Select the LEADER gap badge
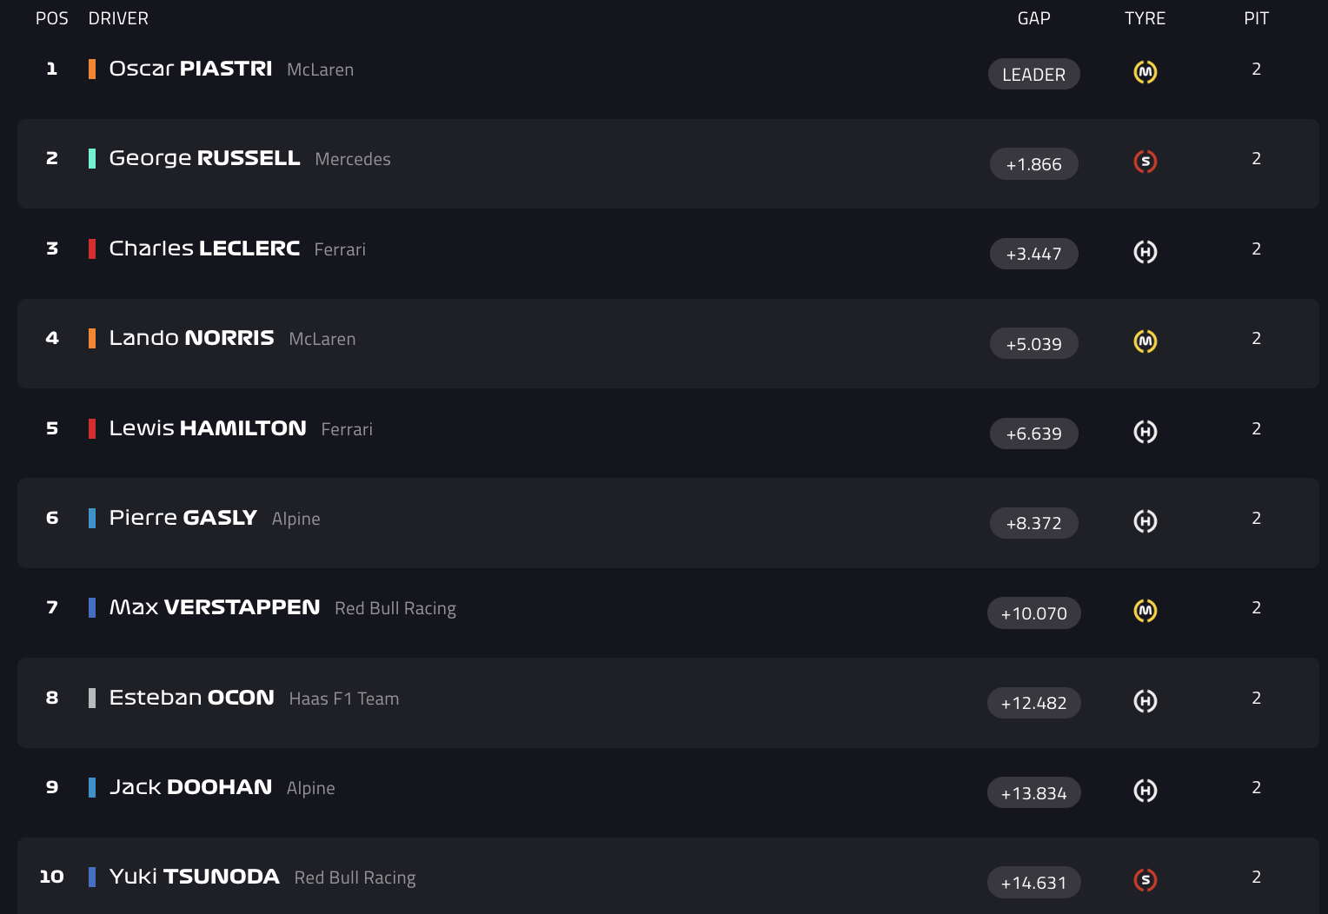The width and height of the screenshot is (1328, 914). click(1034, 74)
